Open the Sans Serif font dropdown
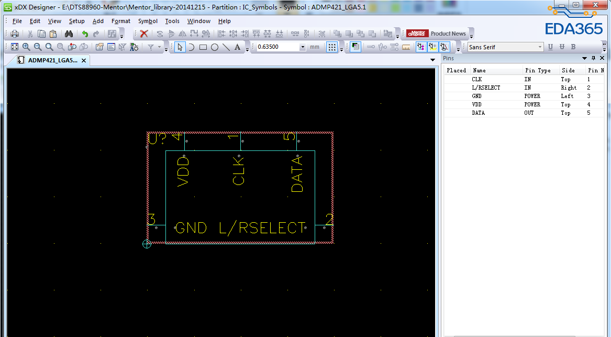611x337 pixels. tap(540, 47)
